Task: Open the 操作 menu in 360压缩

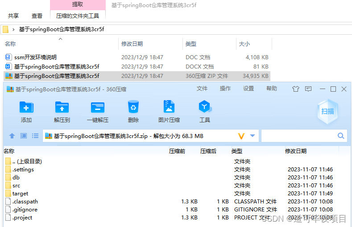Action: click(x=225, y=89)
